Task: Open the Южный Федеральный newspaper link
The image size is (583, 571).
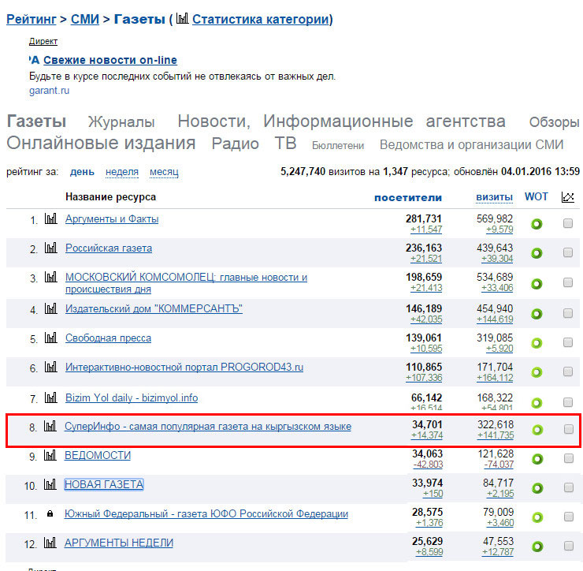Action: click(x=206, y=514)
